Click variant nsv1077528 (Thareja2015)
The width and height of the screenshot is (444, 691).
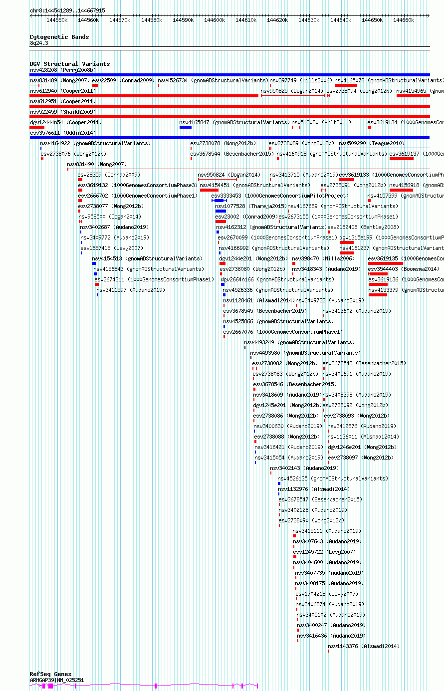[x=251, y=206]
